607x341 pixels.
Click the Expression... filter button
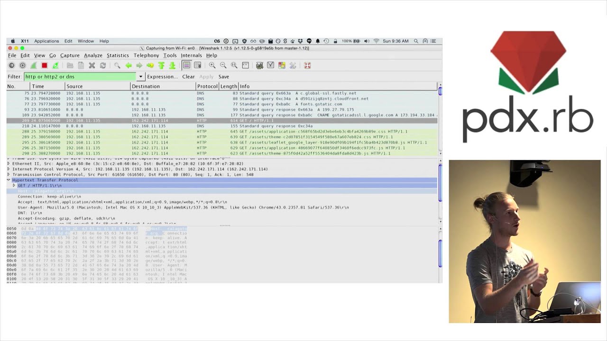162,77
